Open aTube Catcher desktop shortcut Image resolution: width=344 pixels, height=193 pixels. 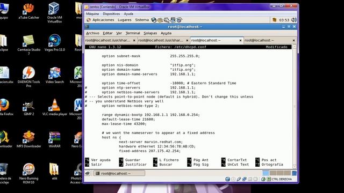[28, 11]
